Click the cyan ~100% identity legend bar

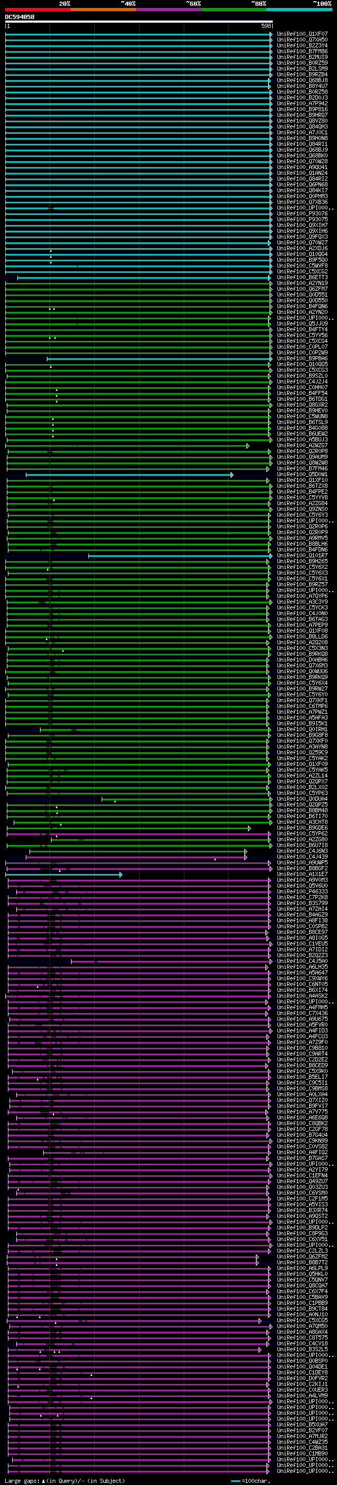click(299, 10)
